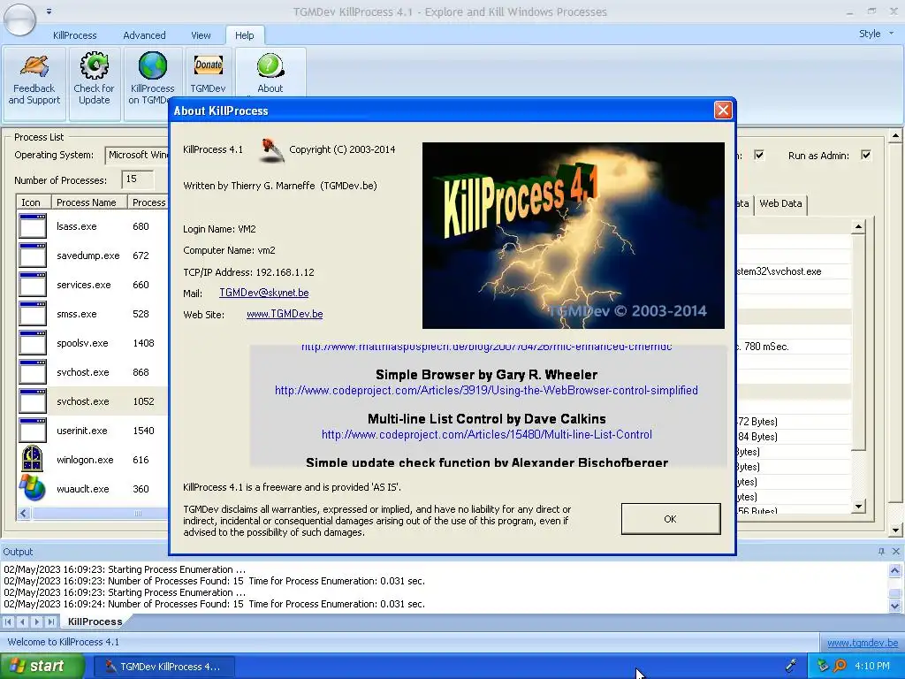
Task: Open KillProcess on TGMDev globe icon
Action: click(x=152, y=65)
